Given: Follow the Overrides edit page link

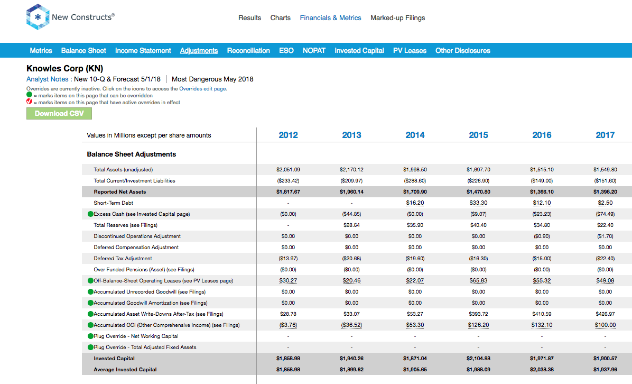Looking at the screenshot, I should coord(202,89).
